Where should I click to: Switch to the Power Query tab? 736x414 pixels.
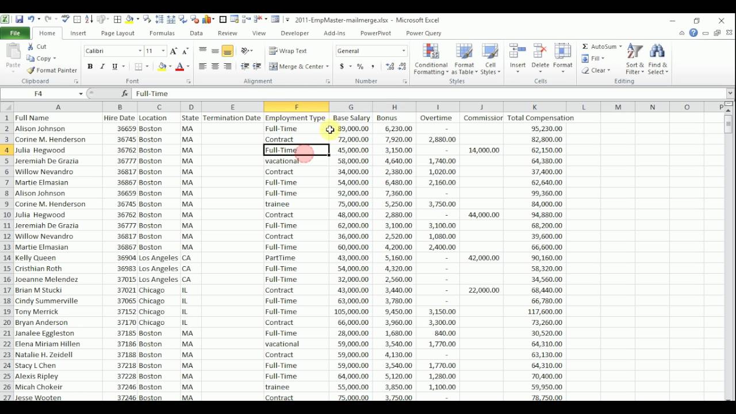point(424,33)
